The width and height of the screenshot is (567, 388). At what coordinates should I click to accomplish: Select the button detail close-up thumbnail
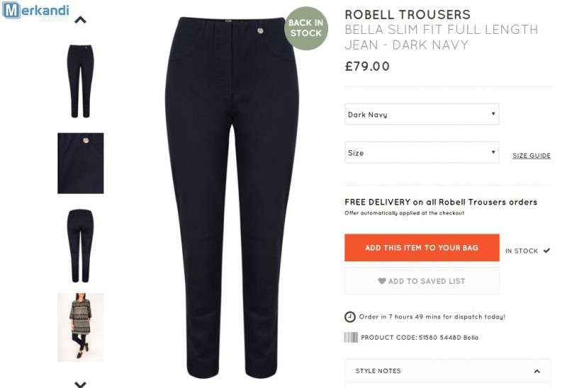click(x=81, y=164)
